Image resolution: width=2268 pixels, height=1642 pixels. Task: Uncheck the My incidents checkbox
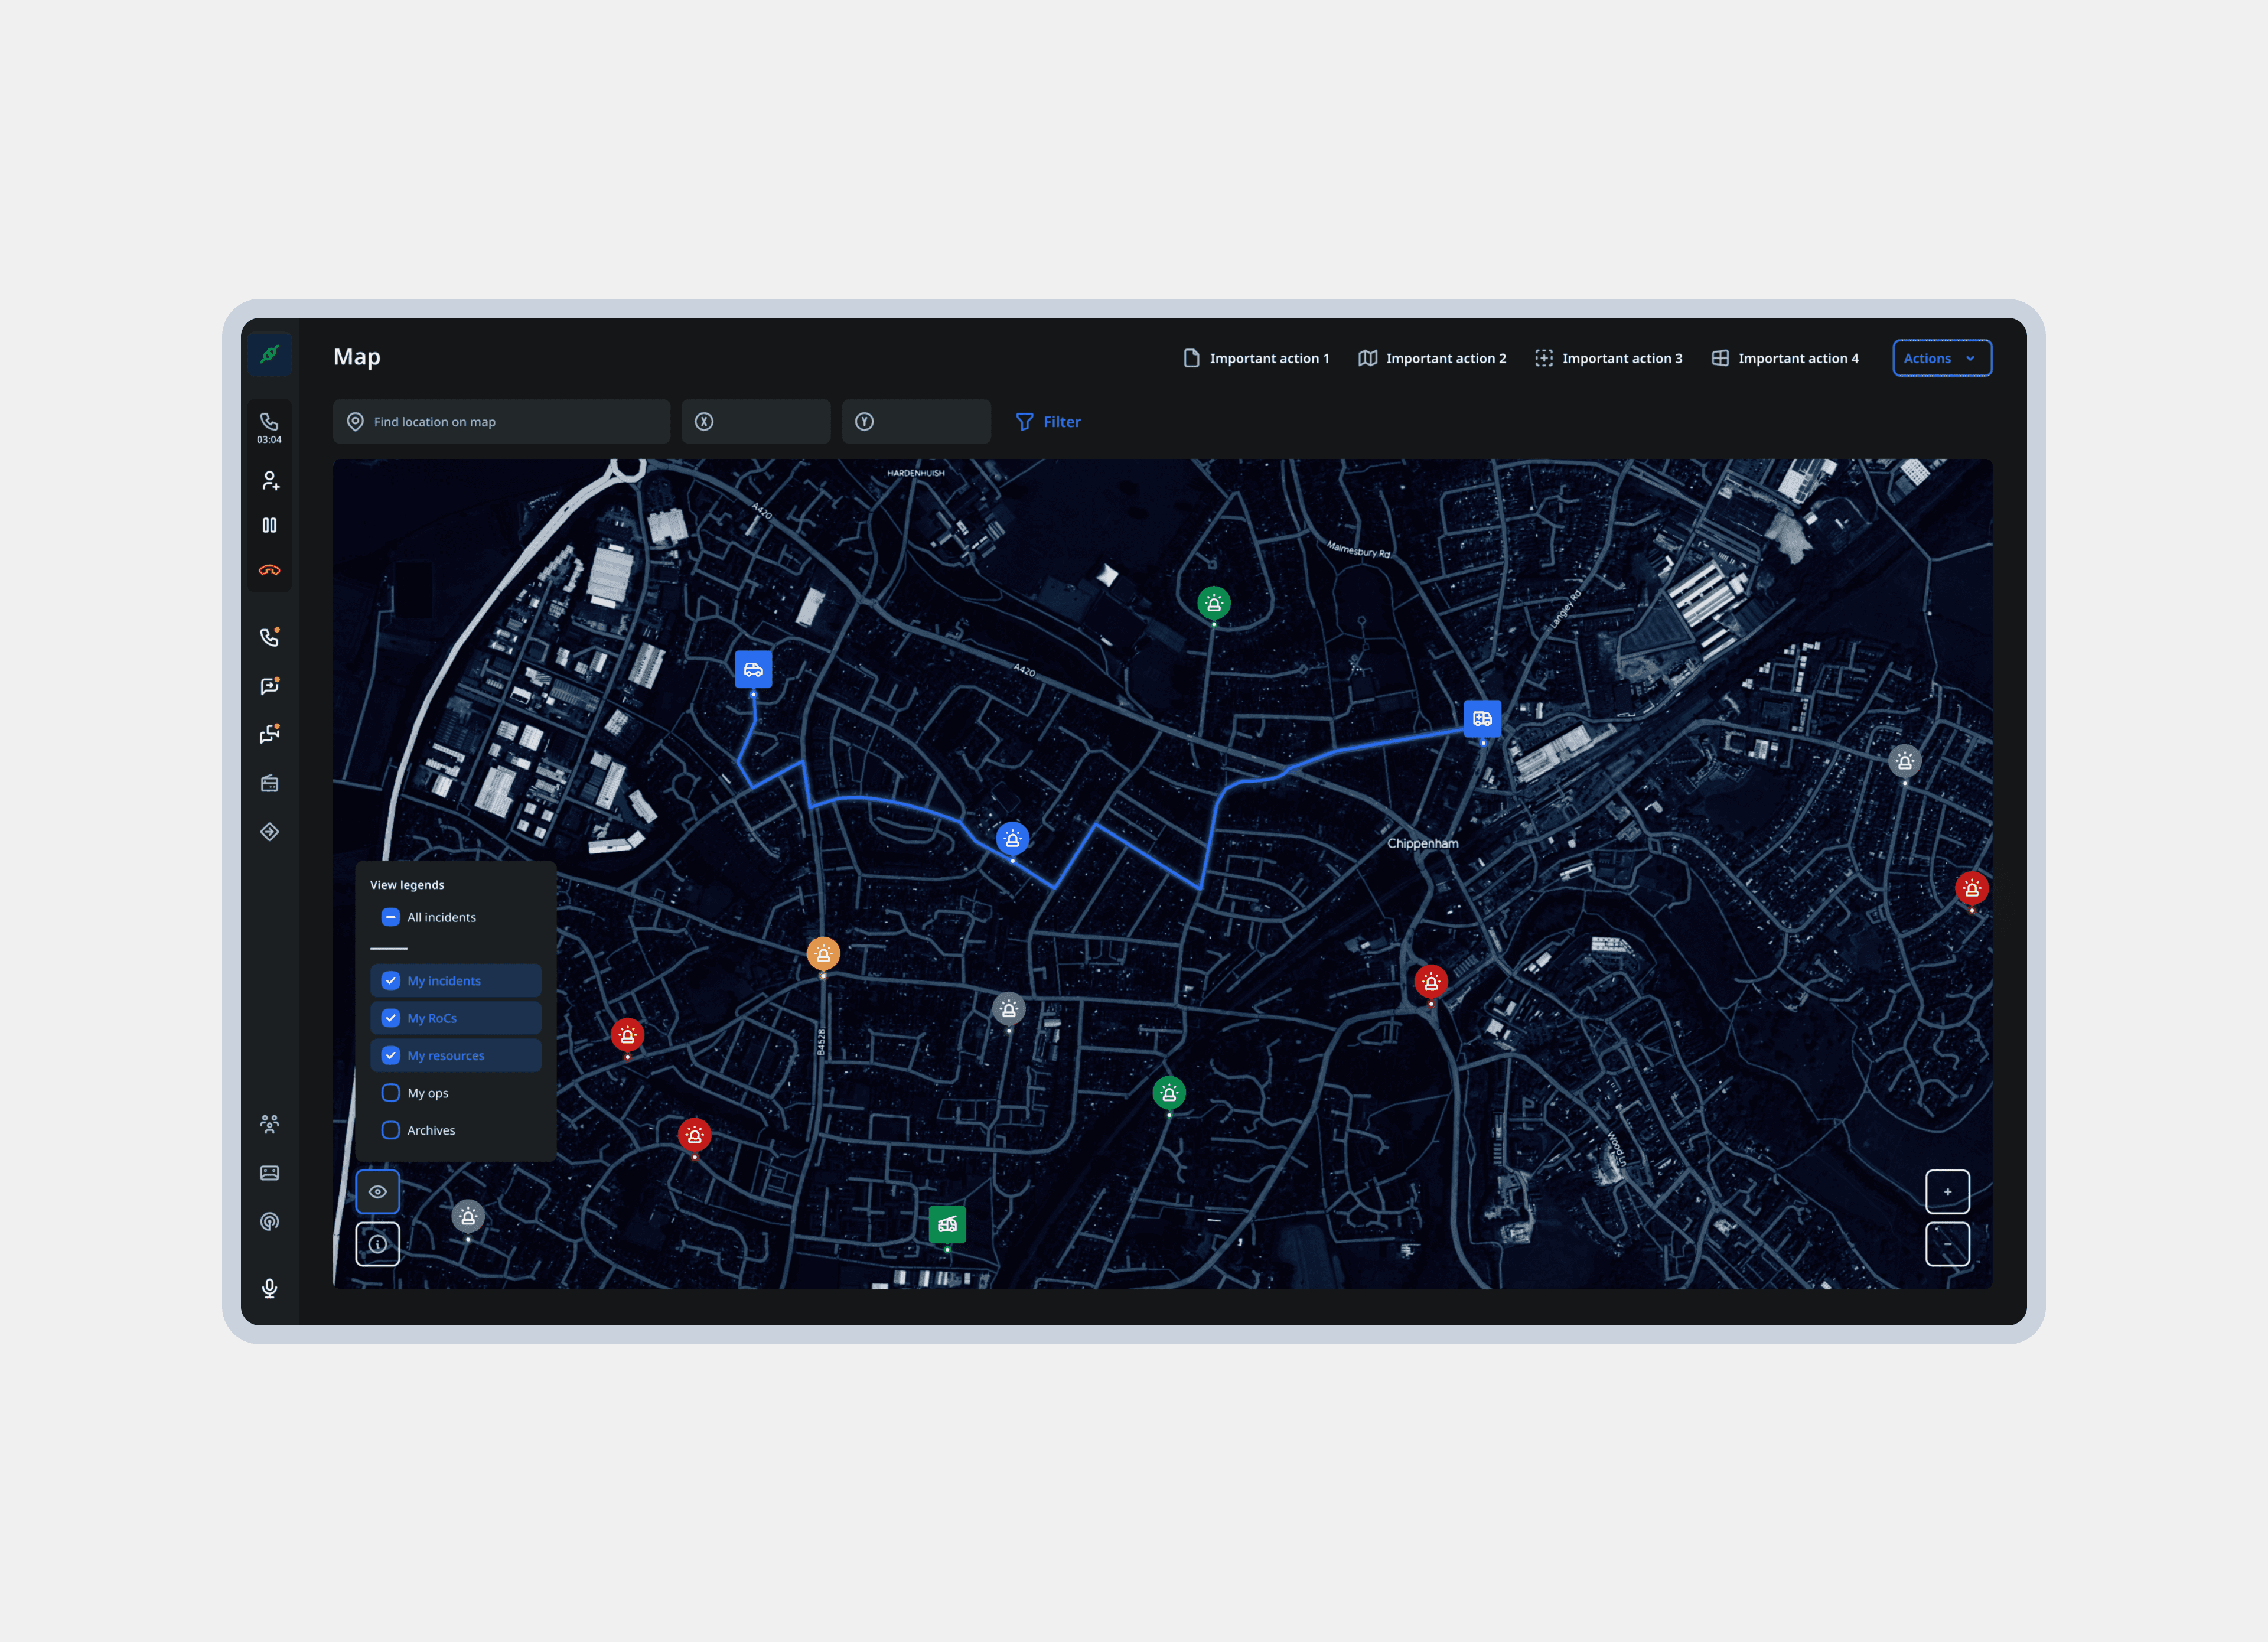[391, 981]
